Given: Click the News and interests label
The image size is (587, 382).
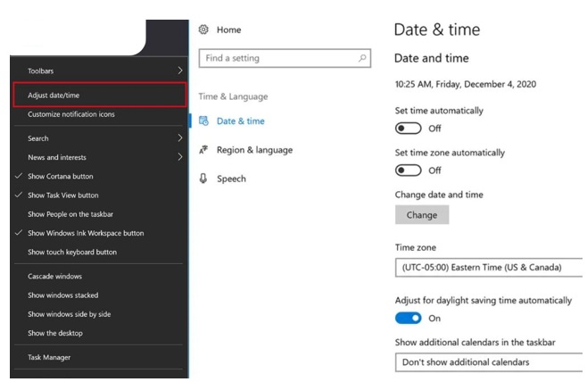Looking at the screenshot, I should tap(57, 157).
